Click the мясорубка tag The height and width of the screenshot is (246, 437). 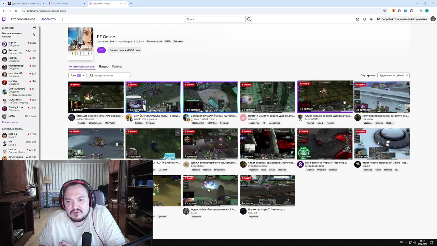point(274,123)
